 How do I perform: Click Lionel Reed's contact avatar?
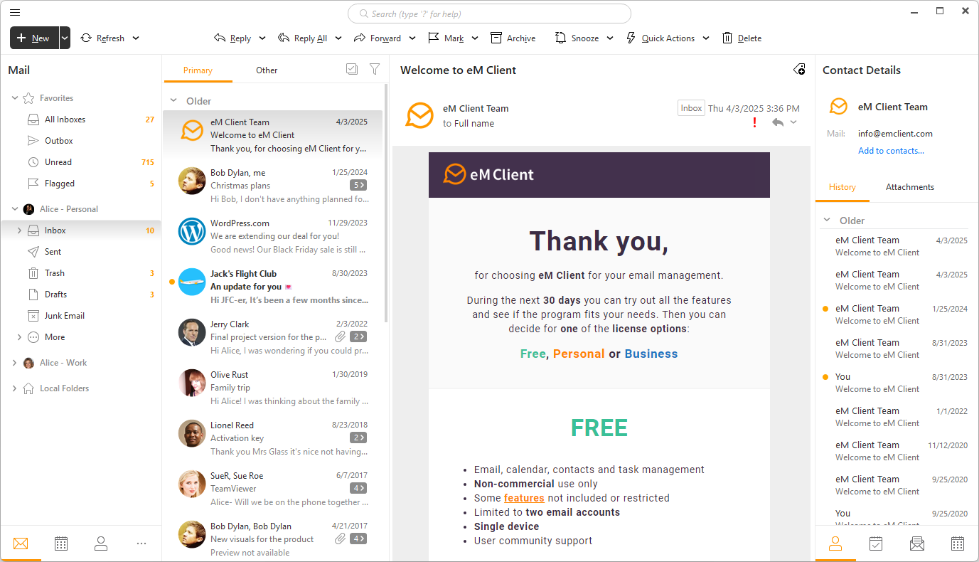(x=192, y=433)
